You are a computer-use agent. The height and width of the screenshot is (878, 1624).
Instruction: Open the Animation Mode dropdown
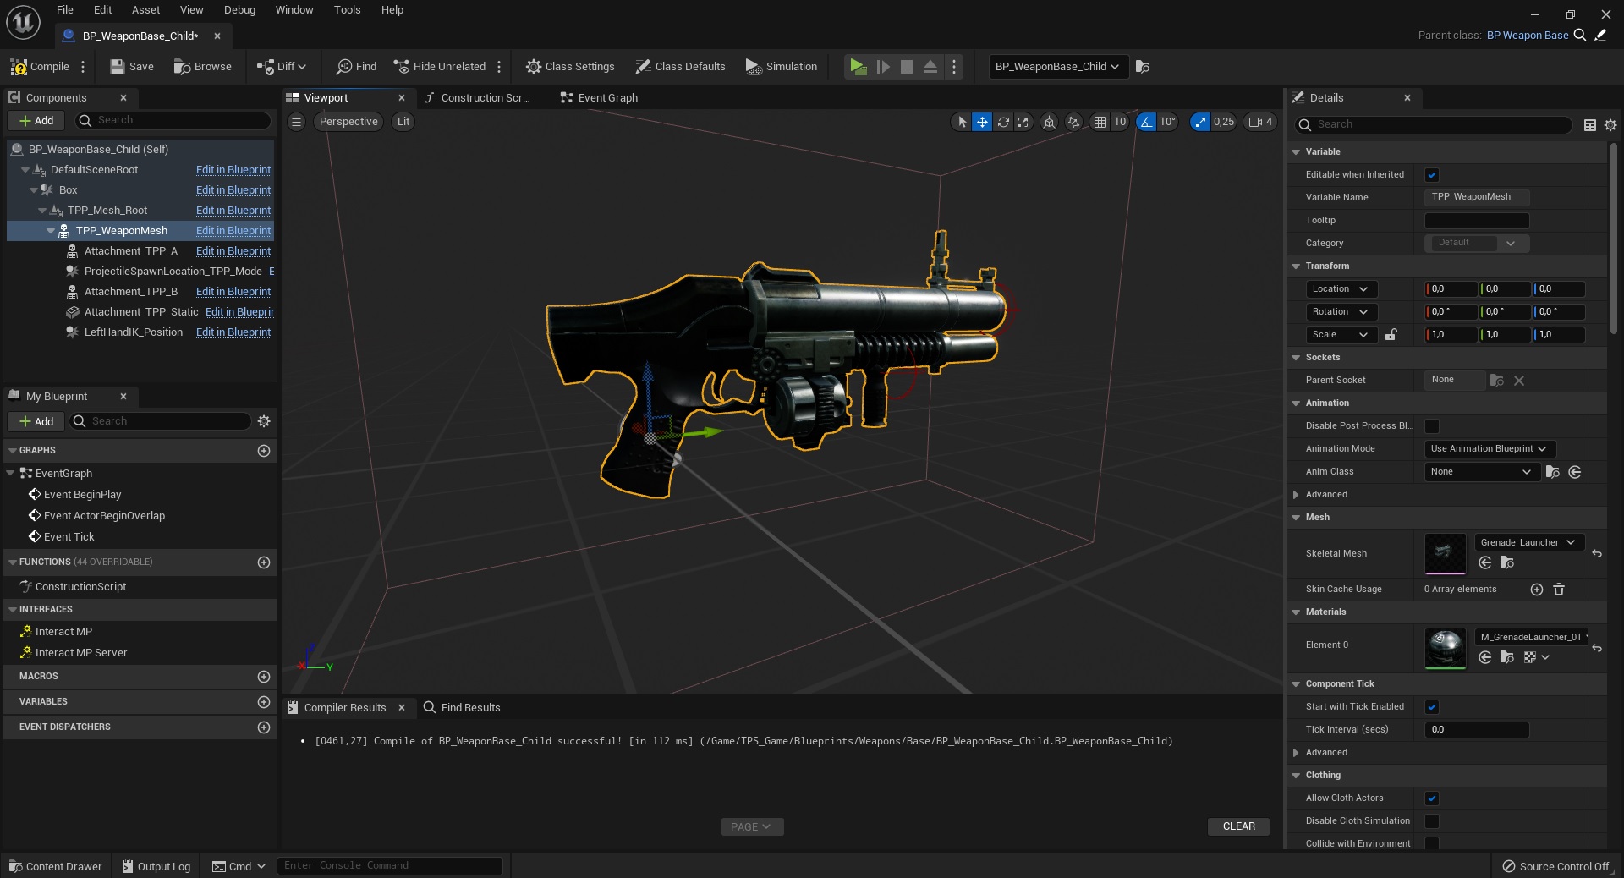[x=1489, y=449]
